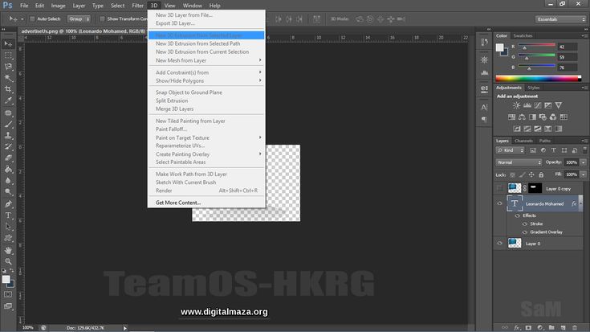
Task: Open the Color panel options menu
Action: coord(584,36)
